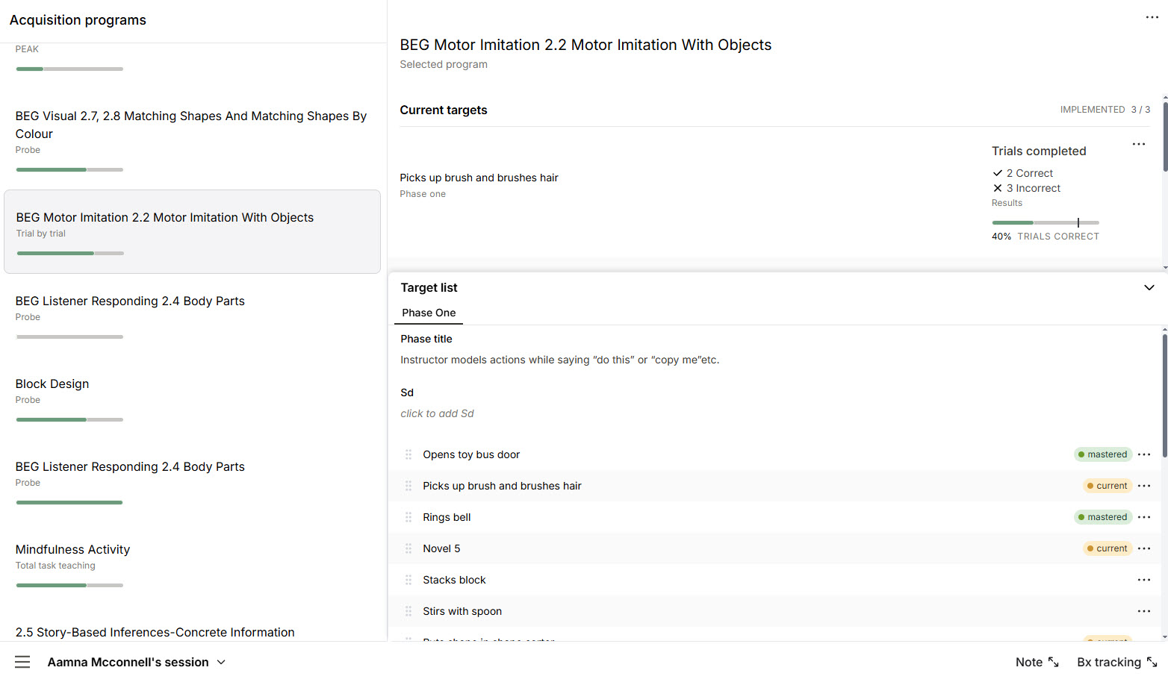Open options for Picks up brush target row

(1144, 486)
